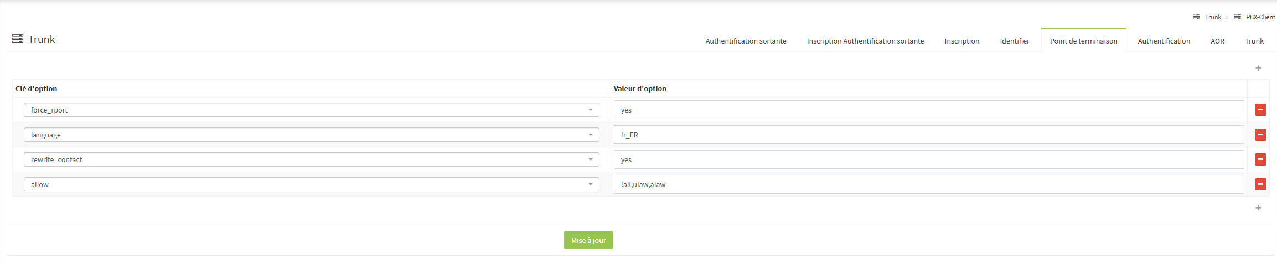
Task: Click the fr_FR value input field
Action: pos(928,135)
